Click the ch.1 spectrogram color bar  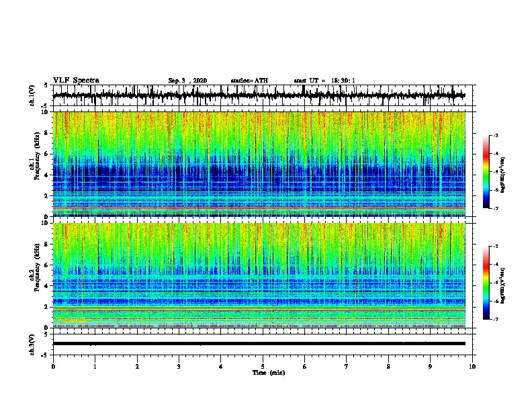[486, 172]
